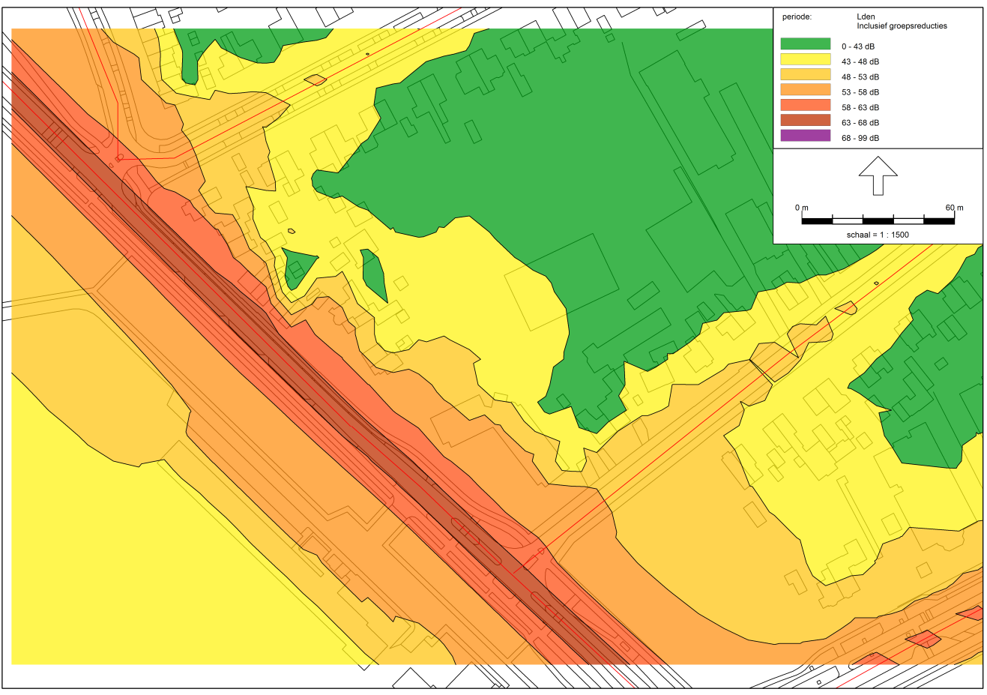The height and width of the screenshot is (695, 987).
Task: Click the "schaal = 1 : 1500" text
Action: (878, 235)
